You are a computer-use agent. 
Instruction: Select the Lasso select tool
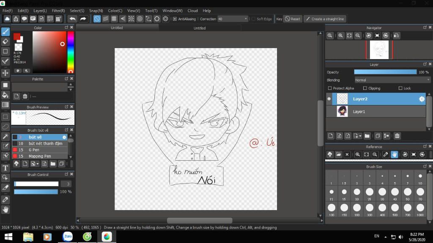(5, 127)
